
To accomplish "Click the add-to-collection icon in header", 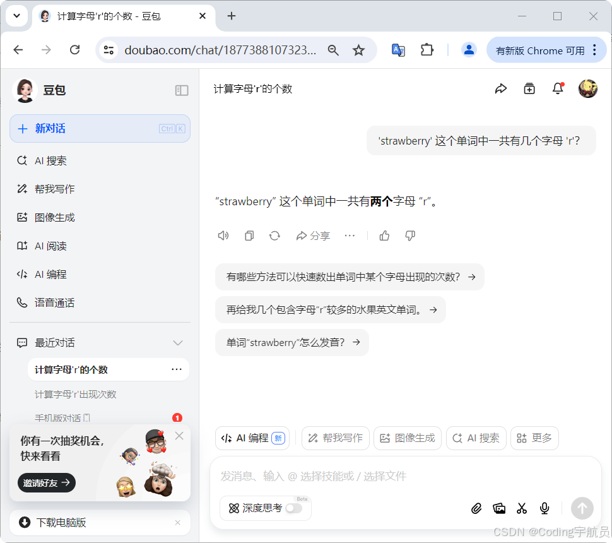I will [529, 88].
